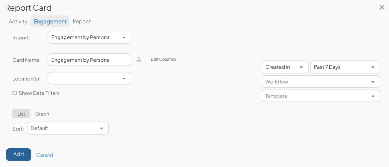Viewport: 389px width, 167px height.
Task: Click the Add button
Action: [19, 155]
